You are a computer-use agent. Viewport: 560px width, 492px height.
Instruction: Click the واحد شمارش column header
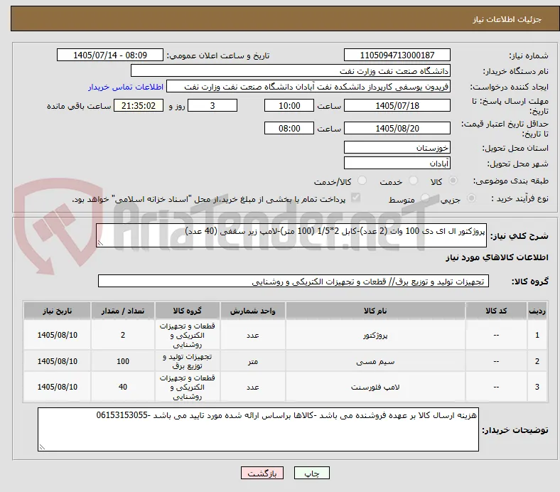(252, 311)
